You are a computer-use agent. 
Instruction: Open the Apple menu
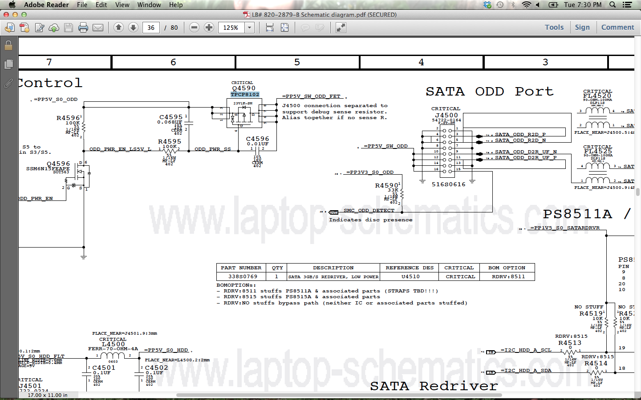coord(12,5)
